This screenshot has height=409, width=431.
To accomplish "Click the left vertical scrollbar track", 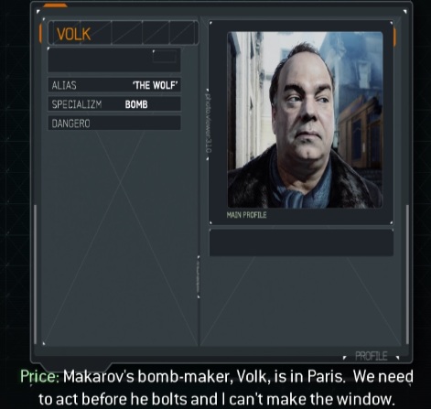I will coord(36,274).
